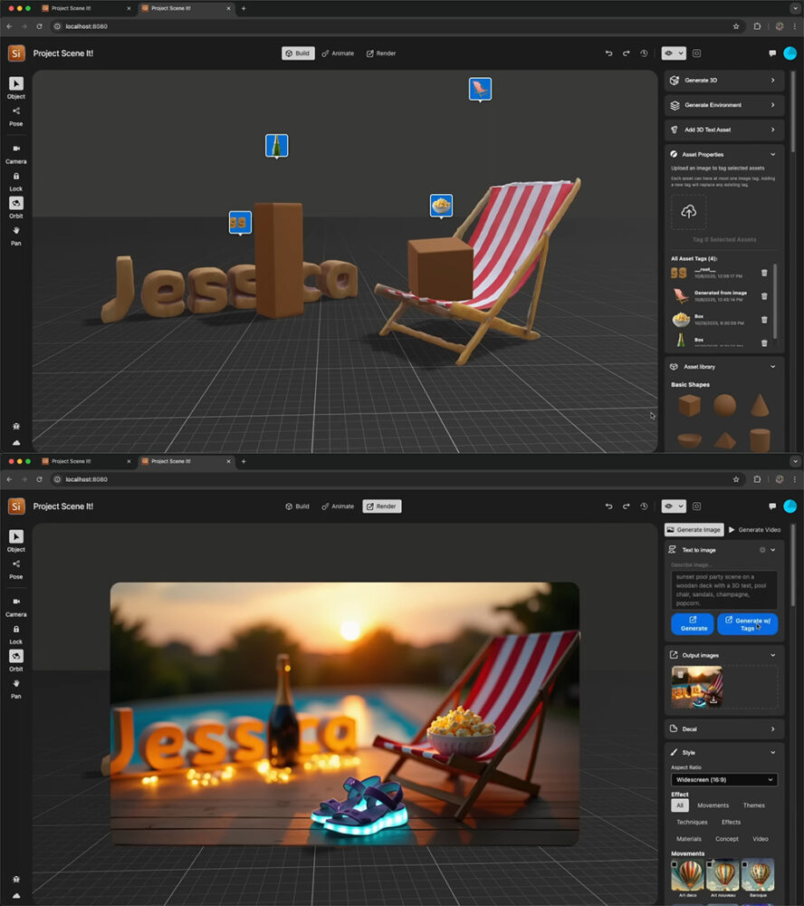Download the output image thumbnail
Screen dimensions: 804x906
click(713, 699)
